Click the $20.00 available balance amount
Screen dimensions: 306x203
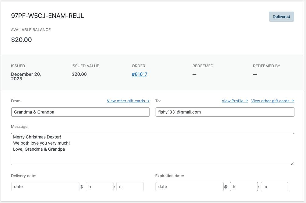pos(21,40)
